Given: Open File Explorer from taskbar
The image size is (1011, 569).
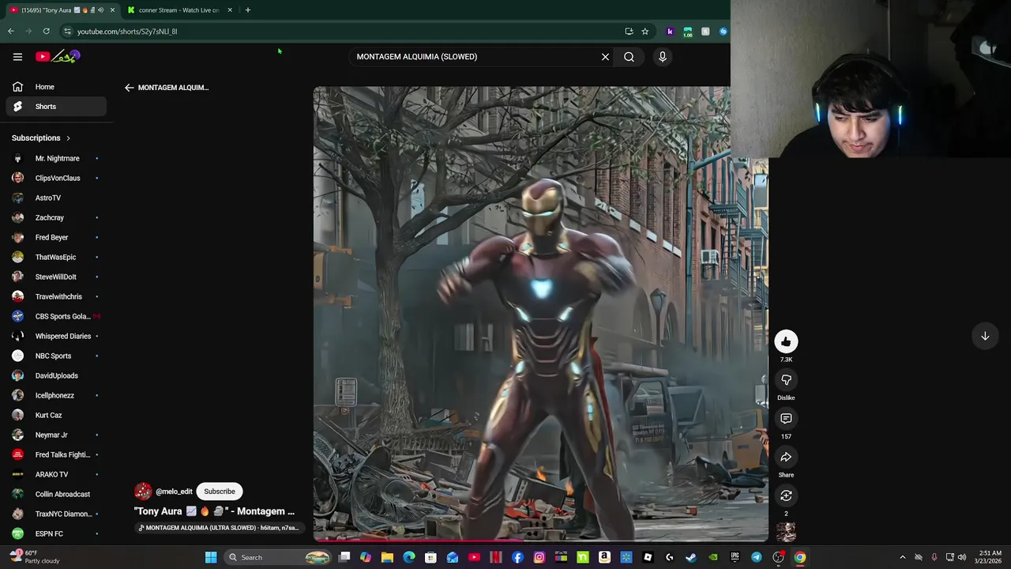Looking at the screenshot, I should pos(387,557).
